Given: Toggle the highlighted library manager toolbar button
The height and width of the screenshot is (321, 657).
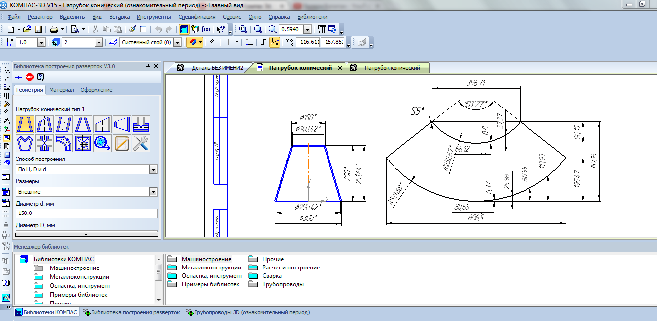Looking at the screenshot, I should tap(184, 29).
